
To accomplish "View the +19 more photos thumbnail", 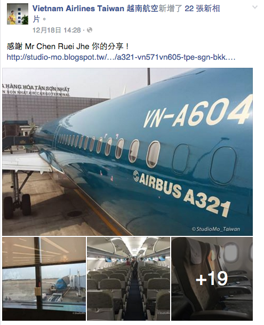I will coord(212,279).
